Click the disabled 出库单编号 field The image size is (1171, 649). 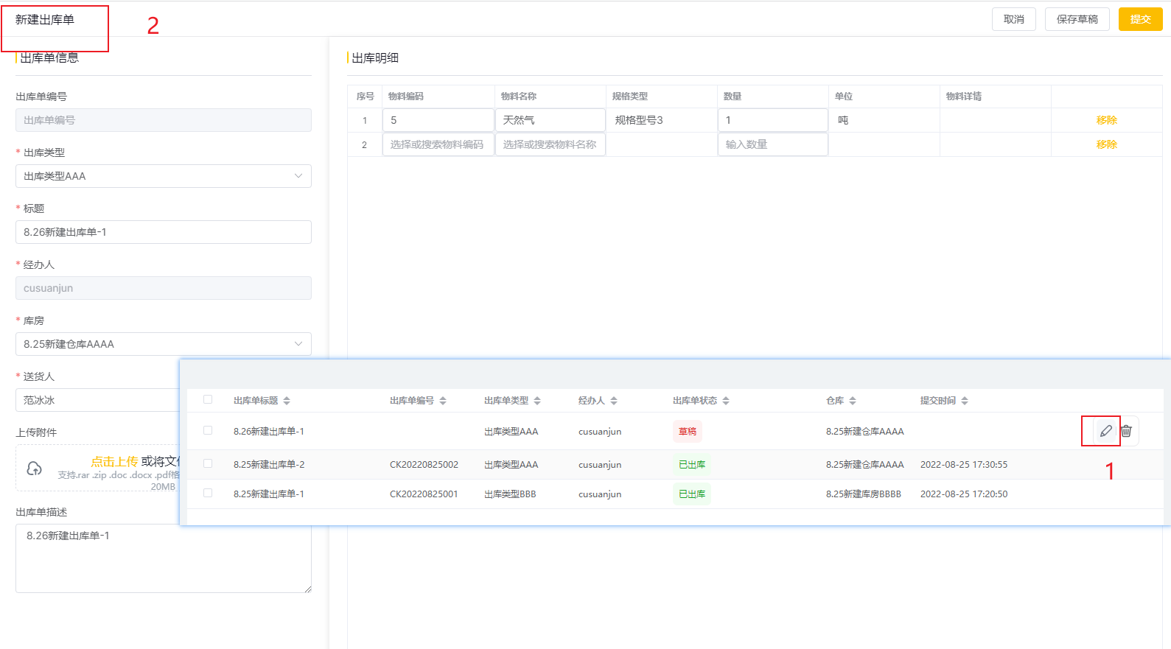(x=164, y=120)
